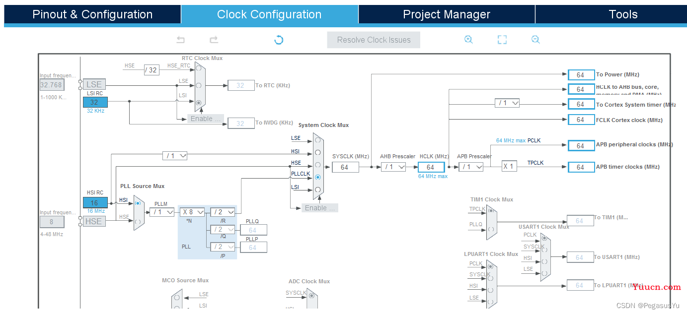The height and width of the screenshot is (314, 687).
Task: Click the fit-to-screen icon
Action: pyautogui.click(x=502, y=40)
